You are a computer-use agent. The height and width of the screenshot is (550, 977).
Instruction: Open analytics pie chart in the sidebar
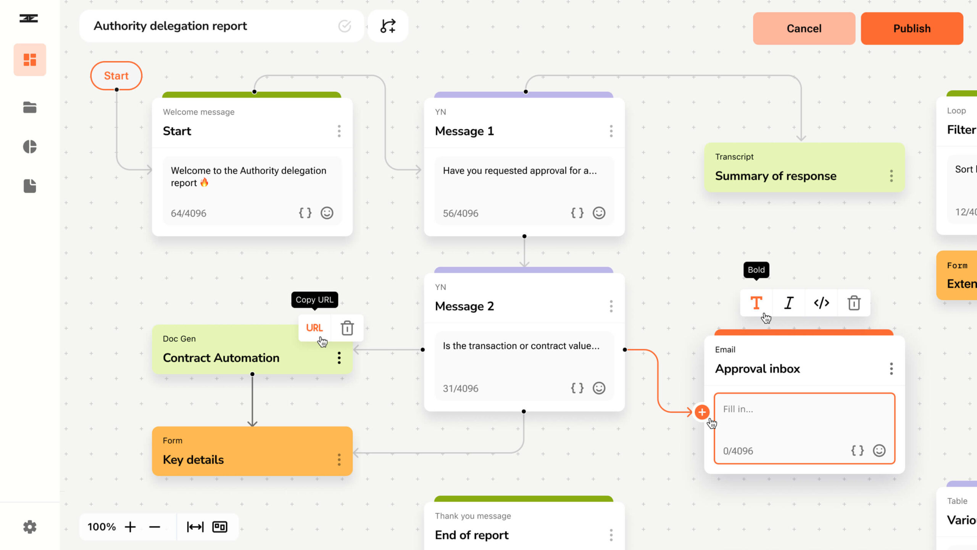point(30,147)
